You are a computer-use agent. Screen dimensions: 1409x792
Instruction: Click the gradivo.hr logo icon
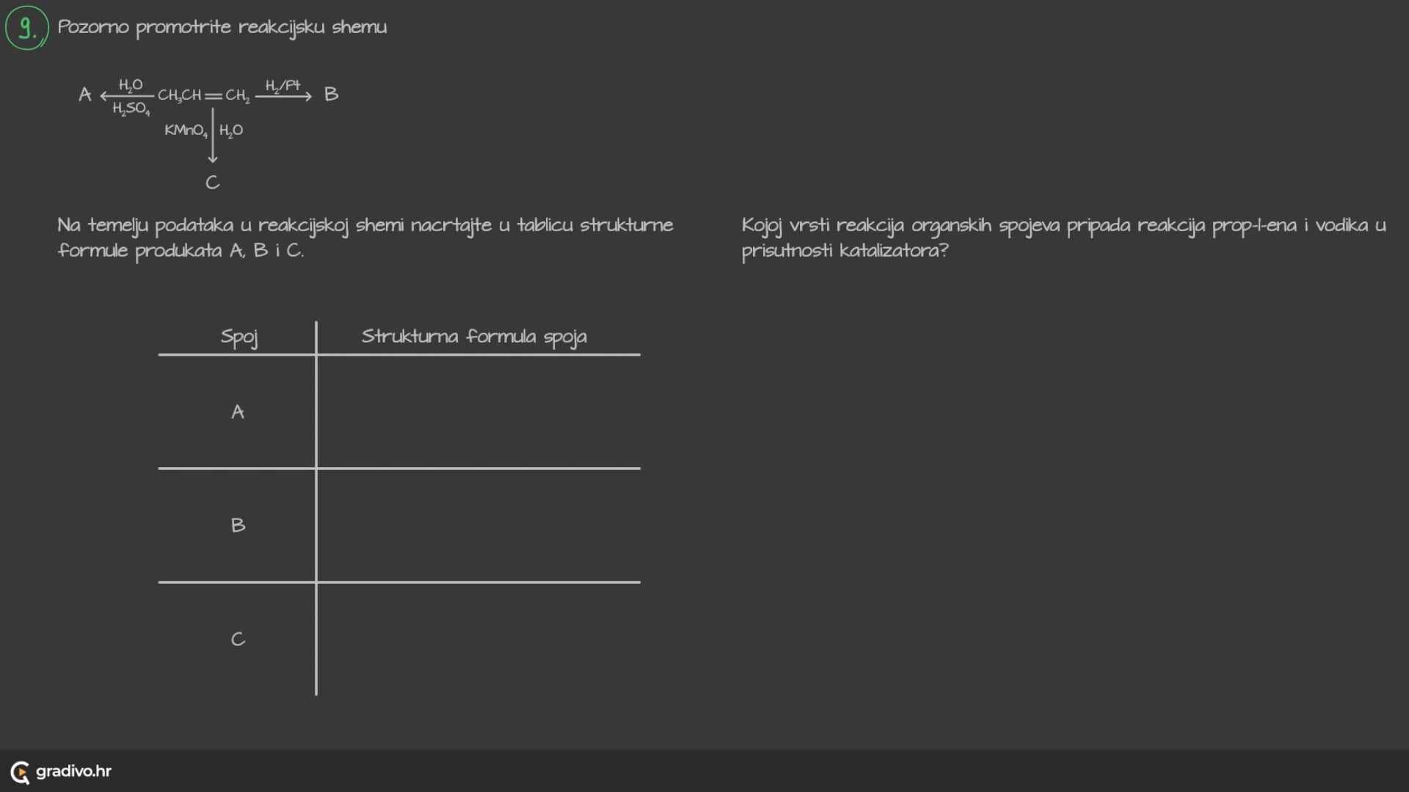(20, 772)
